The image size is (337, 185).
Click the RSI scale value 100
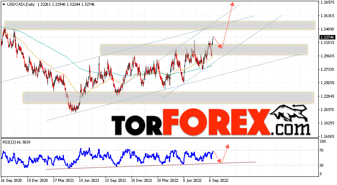(323, 141)
